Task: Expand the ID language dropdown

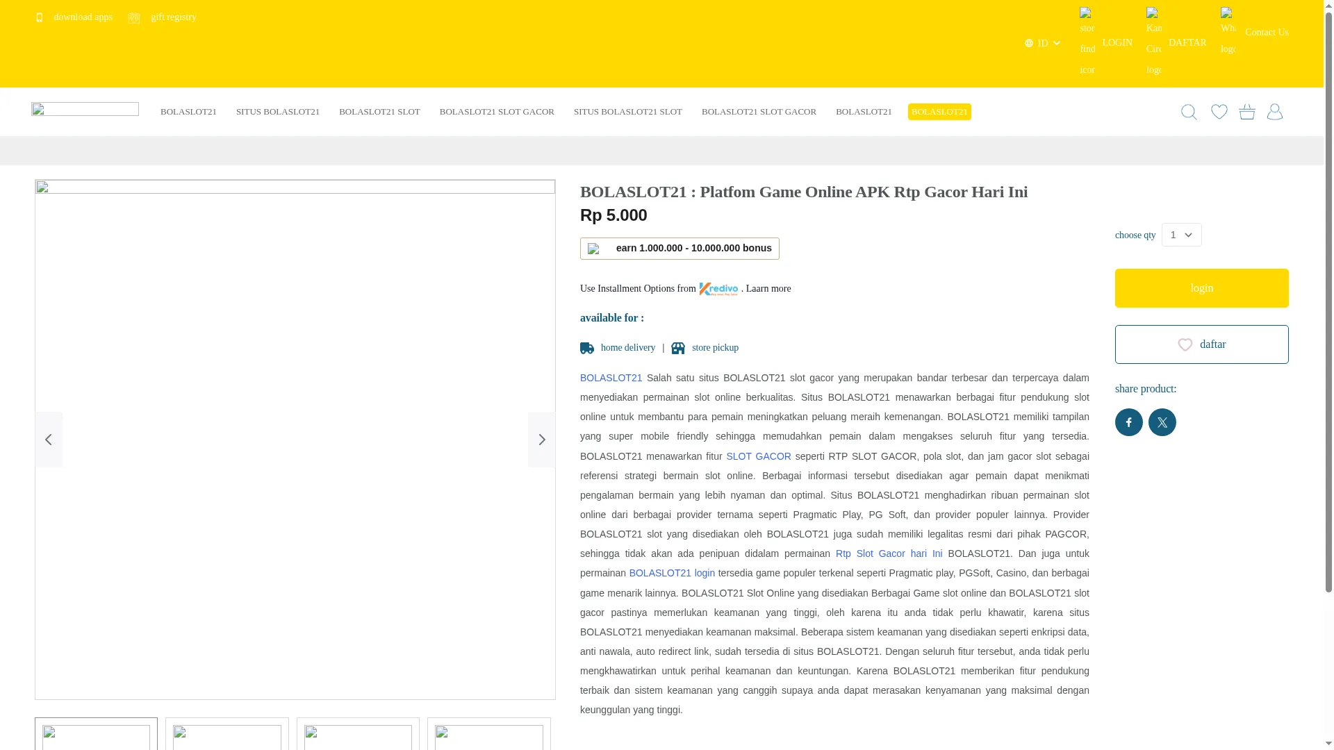Action: tap(1044, 43)
